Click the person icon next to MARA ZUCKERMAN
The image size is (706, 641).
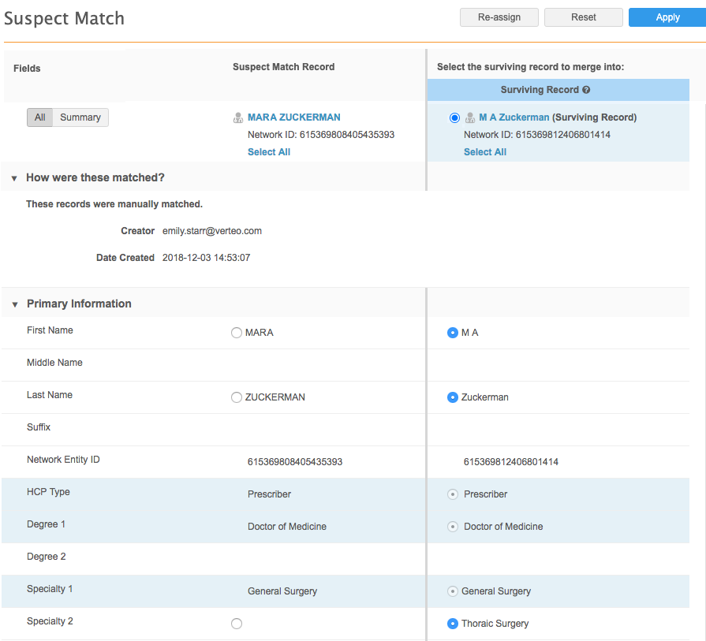coord(238,117)
